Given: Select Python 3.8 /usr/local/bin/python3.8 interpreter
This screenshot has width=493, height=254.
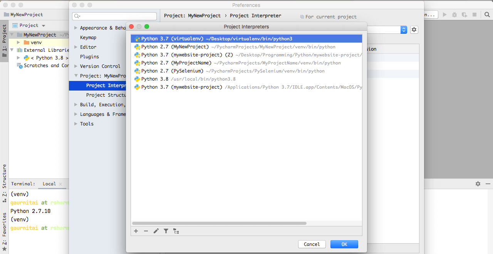Looking at the screenshot, I should pyautogui.click(x=246, y=79).
